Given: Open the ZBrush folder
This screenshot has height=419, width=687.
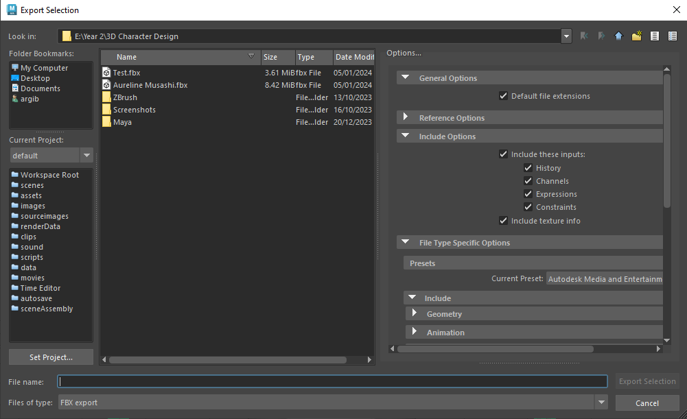Looking at the screenshot, I should tap(125, 97).
